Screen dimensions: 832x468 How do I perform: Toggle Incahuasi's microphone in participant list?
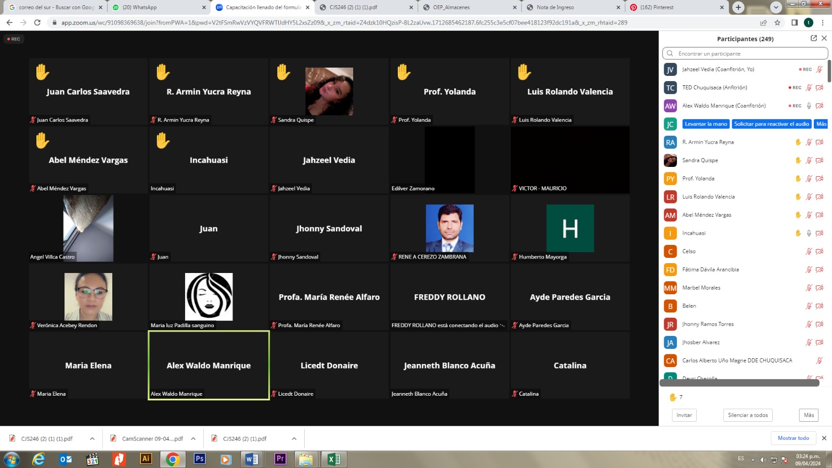coord(809,233)
